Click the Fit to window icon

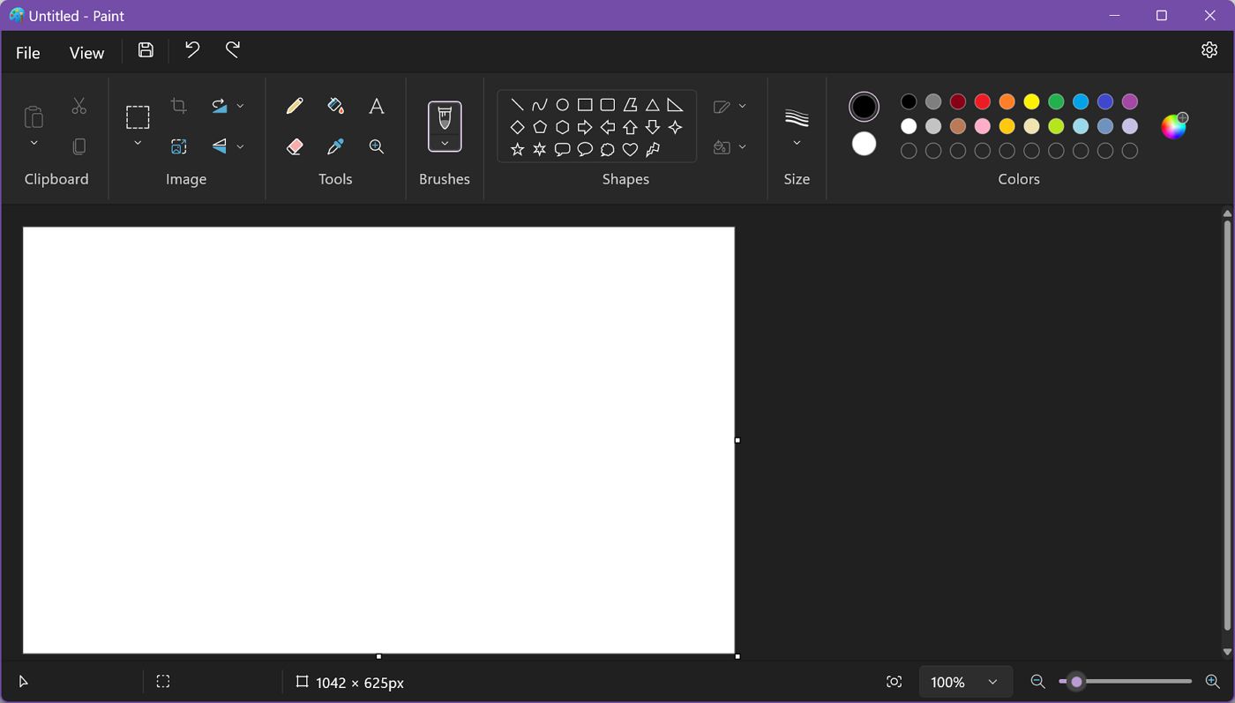(x=894, y=682)
